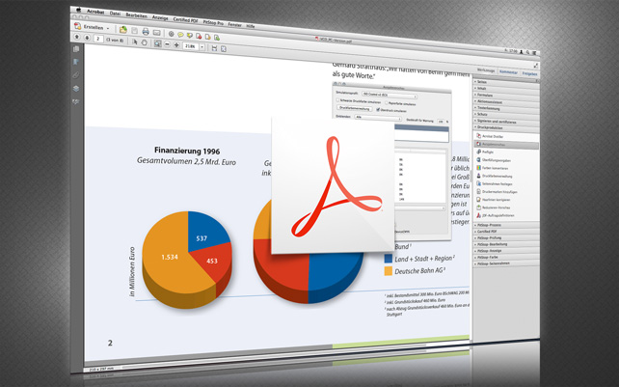619x387 pixels.
Task: Open the Datei menu
Action: [115, 14]
